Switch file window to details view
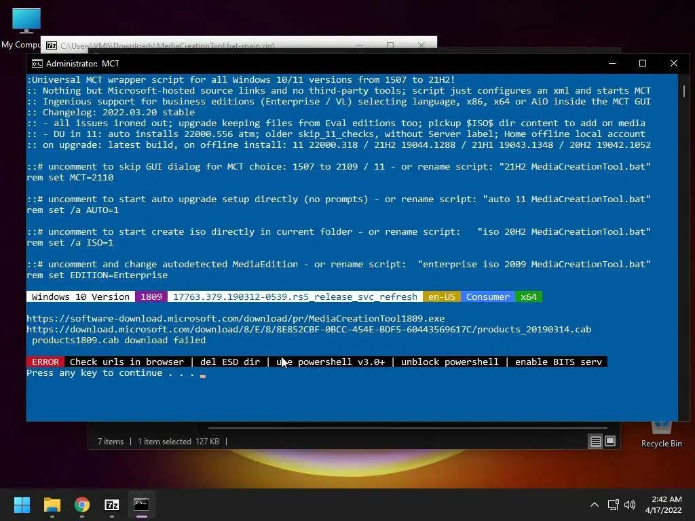This screenshot has height=521, width=695. 595,441
